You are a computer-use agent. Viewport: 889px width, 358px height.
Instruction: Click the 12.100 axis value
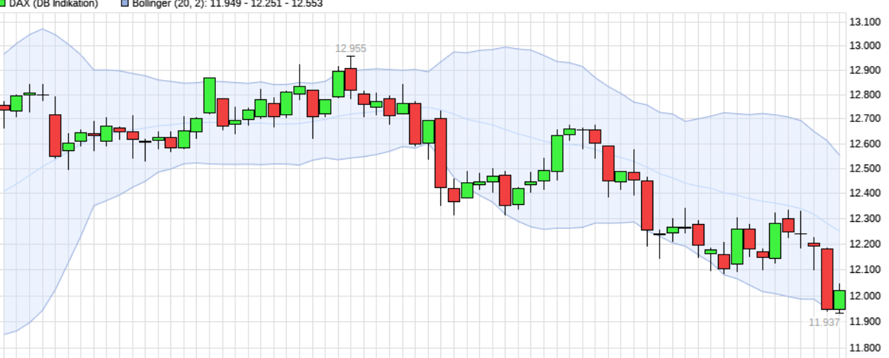[x=865, y=270]
